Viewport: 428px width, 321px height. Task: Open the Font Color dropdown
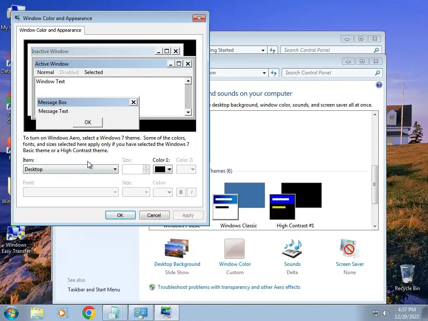(x=163, y=192)
